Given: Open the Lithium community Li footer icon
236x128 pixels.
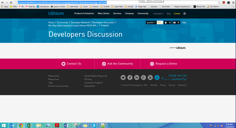Looking at the screenshot, I should point(157,77).
